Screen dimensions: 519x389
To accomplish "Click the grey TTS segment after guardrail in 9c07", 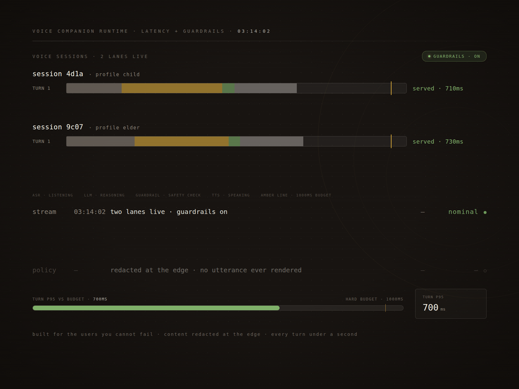I will click(272, 141).
